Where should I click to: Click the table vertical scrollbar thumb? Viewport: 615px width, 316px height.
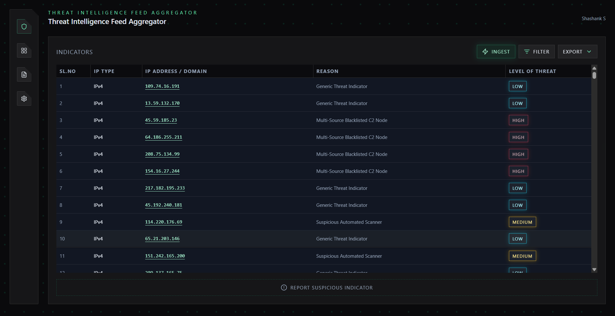coord(594,75)
